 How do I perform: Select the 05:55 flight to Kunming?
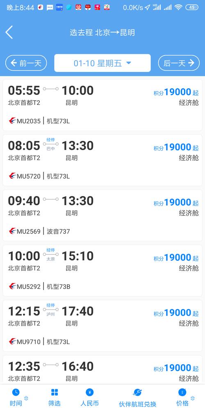(x=102, y=105)
